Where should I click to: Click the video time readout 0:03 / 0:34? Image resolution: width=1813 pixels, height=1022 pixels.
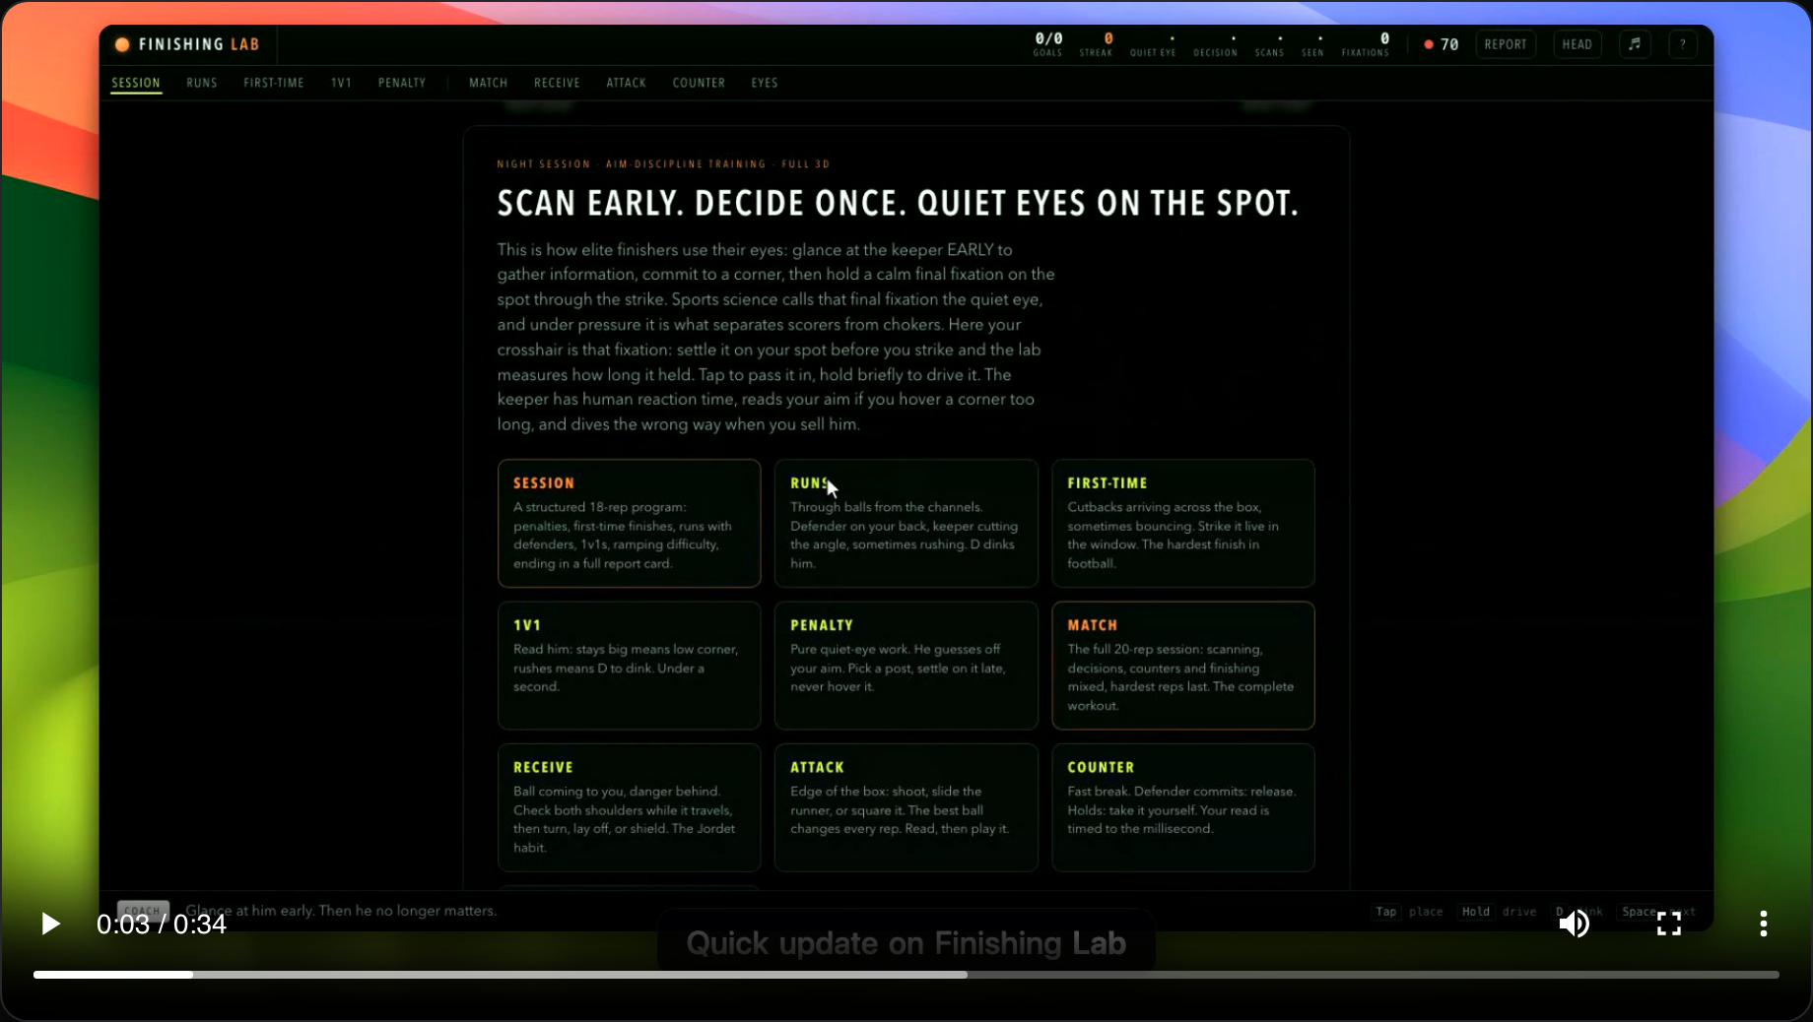pos(162,925)
